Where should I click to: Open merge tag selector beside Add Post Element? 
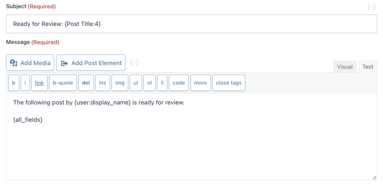[x=134, y=63]
